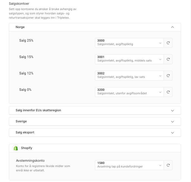Reset the Salg 0% account

click(x=168, y=92)
